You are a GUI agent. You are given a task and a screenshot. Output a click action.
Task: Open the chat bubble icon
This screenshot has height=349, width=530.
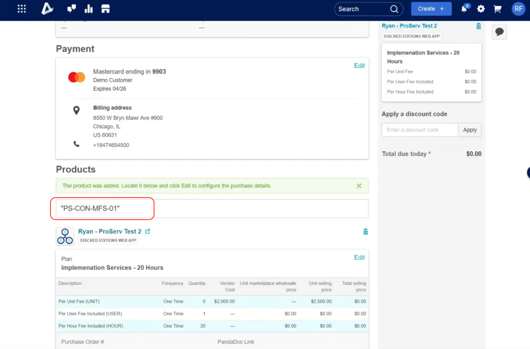click(x=499, y=32)
